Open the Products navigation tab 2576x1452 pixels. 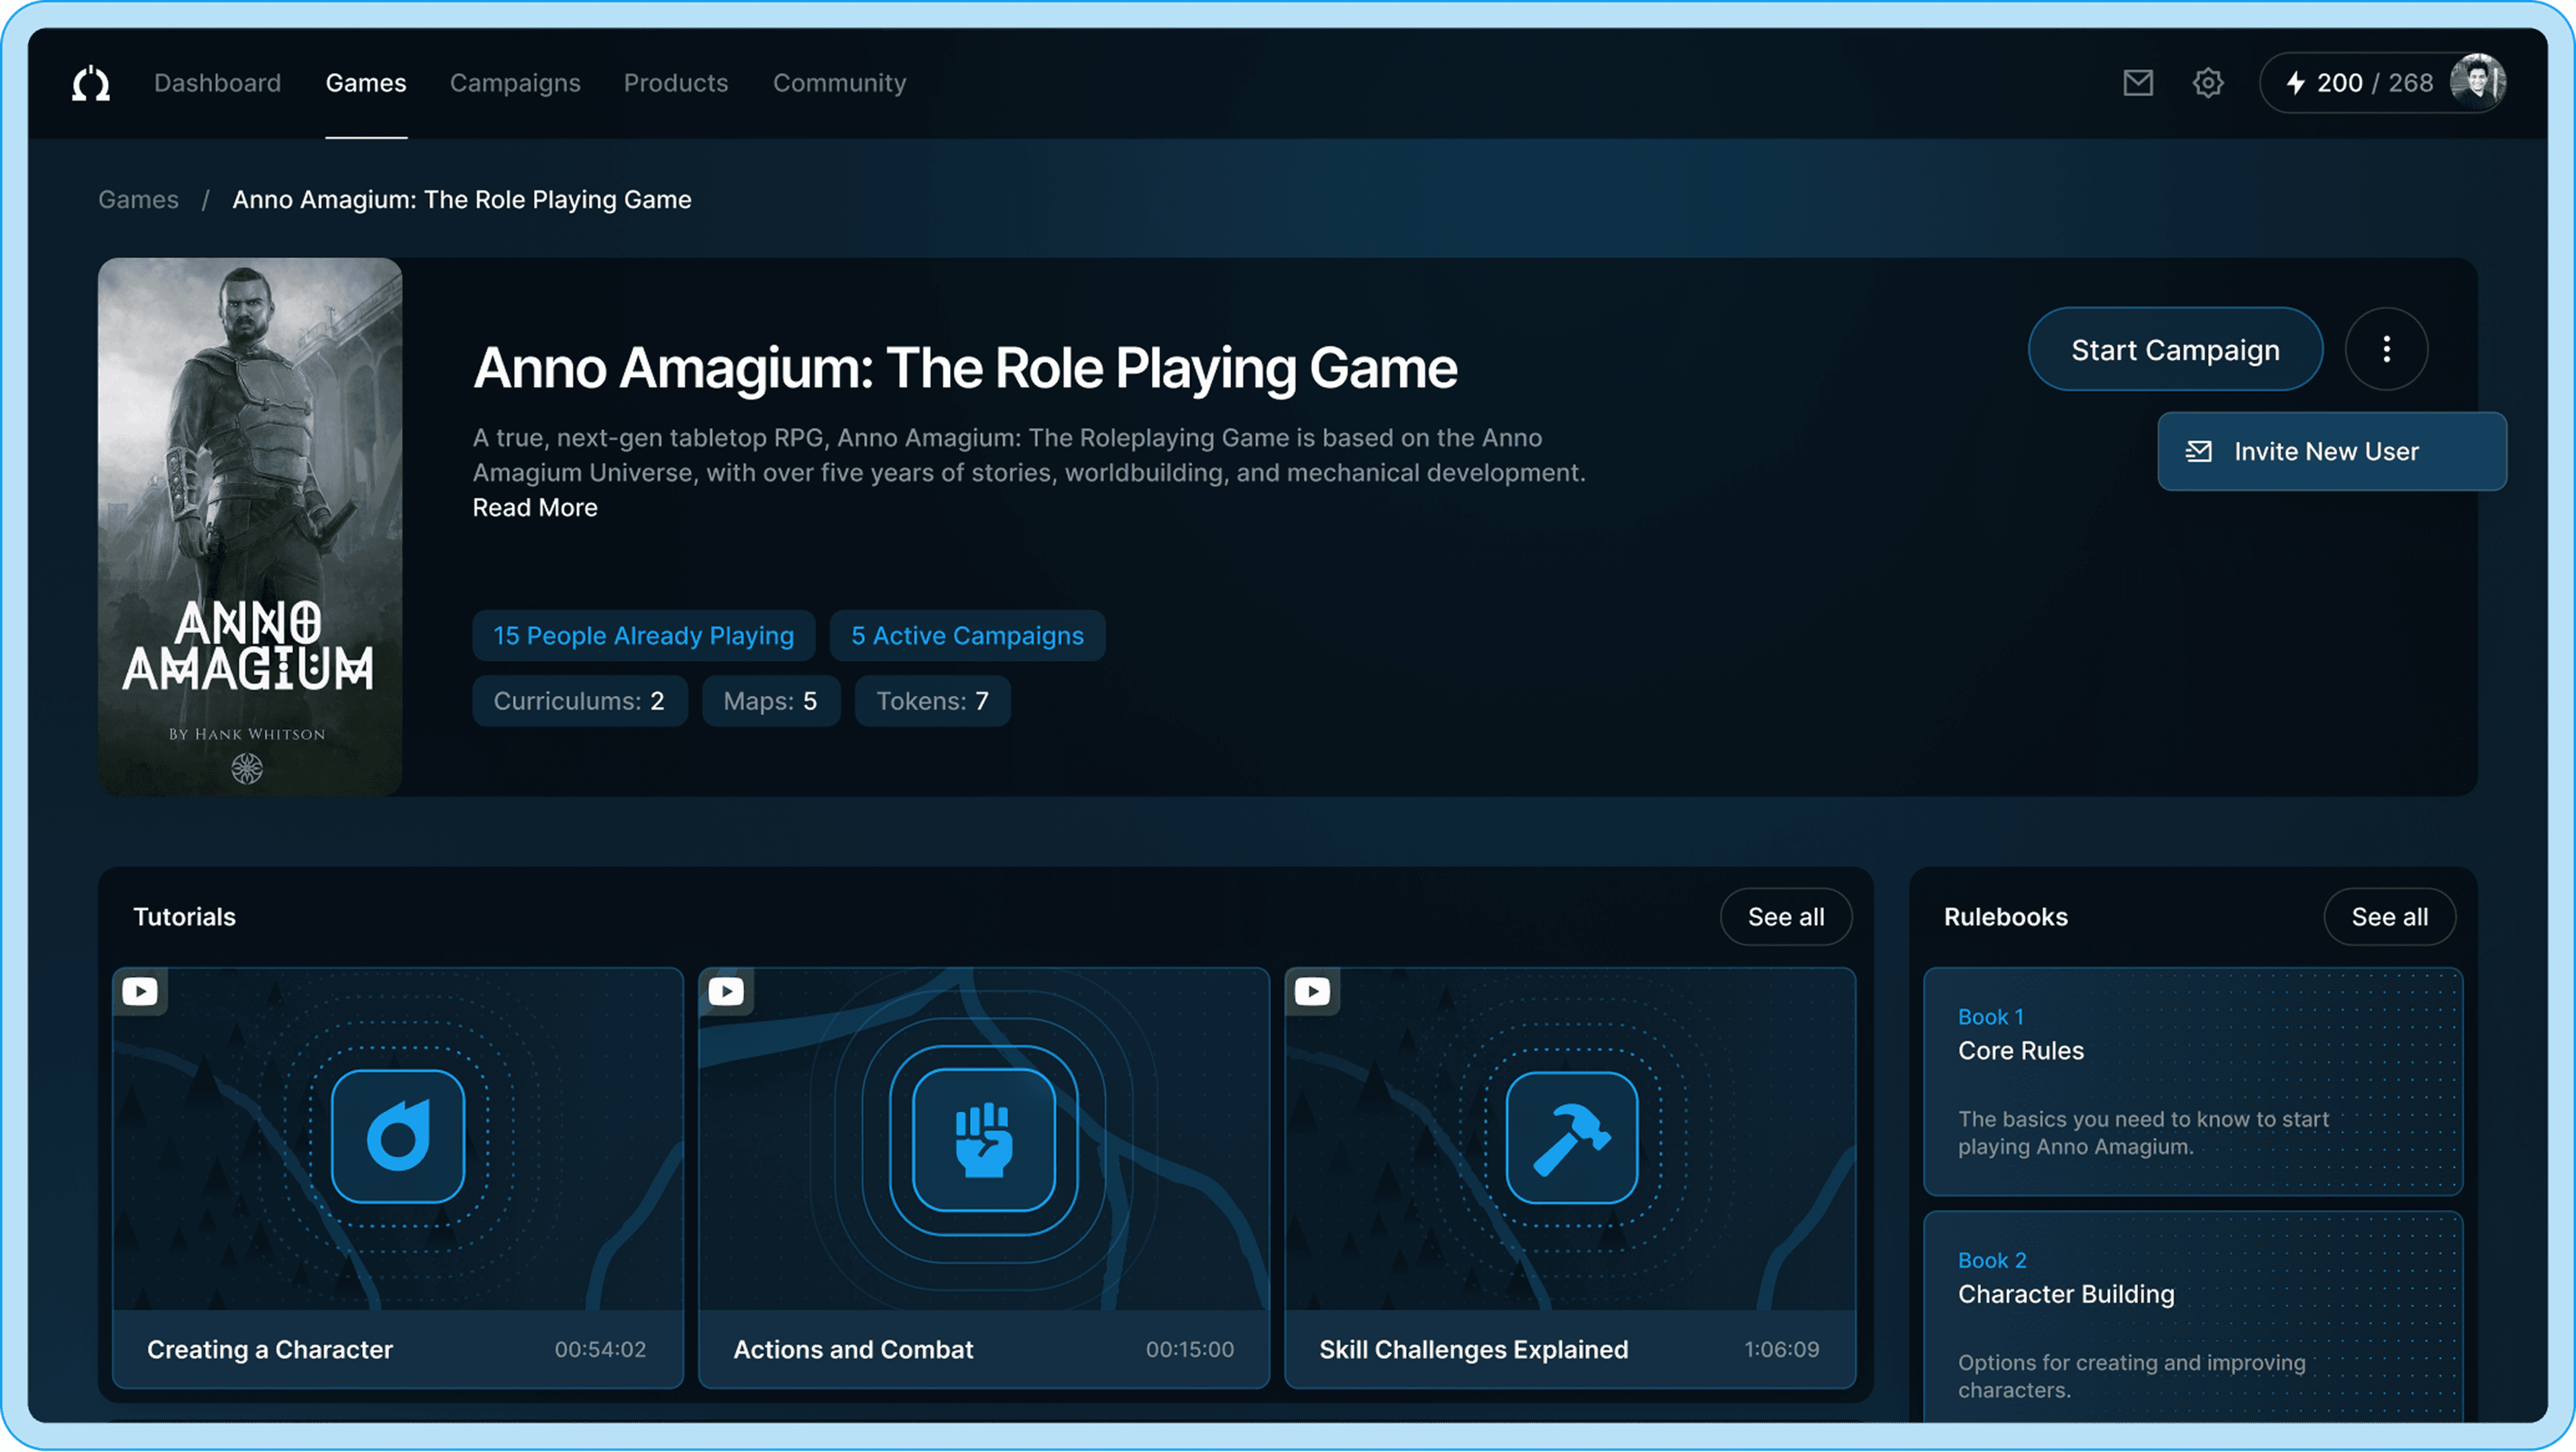point(676,83)
